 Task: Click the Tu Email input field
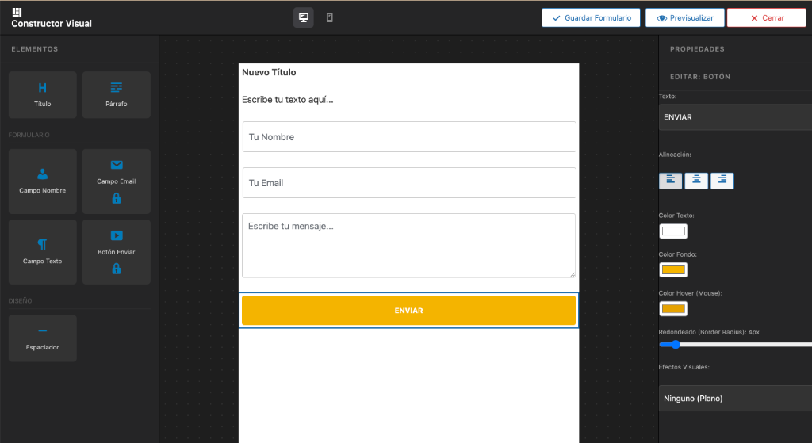(x=408, y=183)
